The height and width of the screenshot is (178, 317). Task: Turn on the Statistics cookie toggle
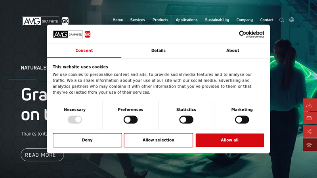pyautogui.click(x=186, y=119)
